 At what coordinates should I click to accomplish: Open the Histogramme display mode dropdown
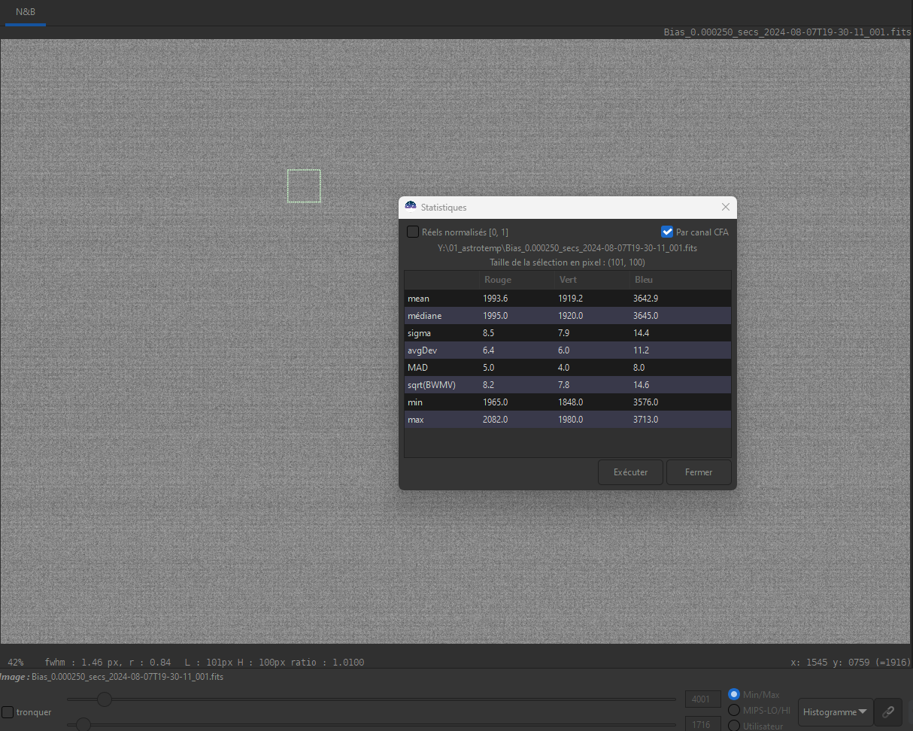(x=834, y=711)
